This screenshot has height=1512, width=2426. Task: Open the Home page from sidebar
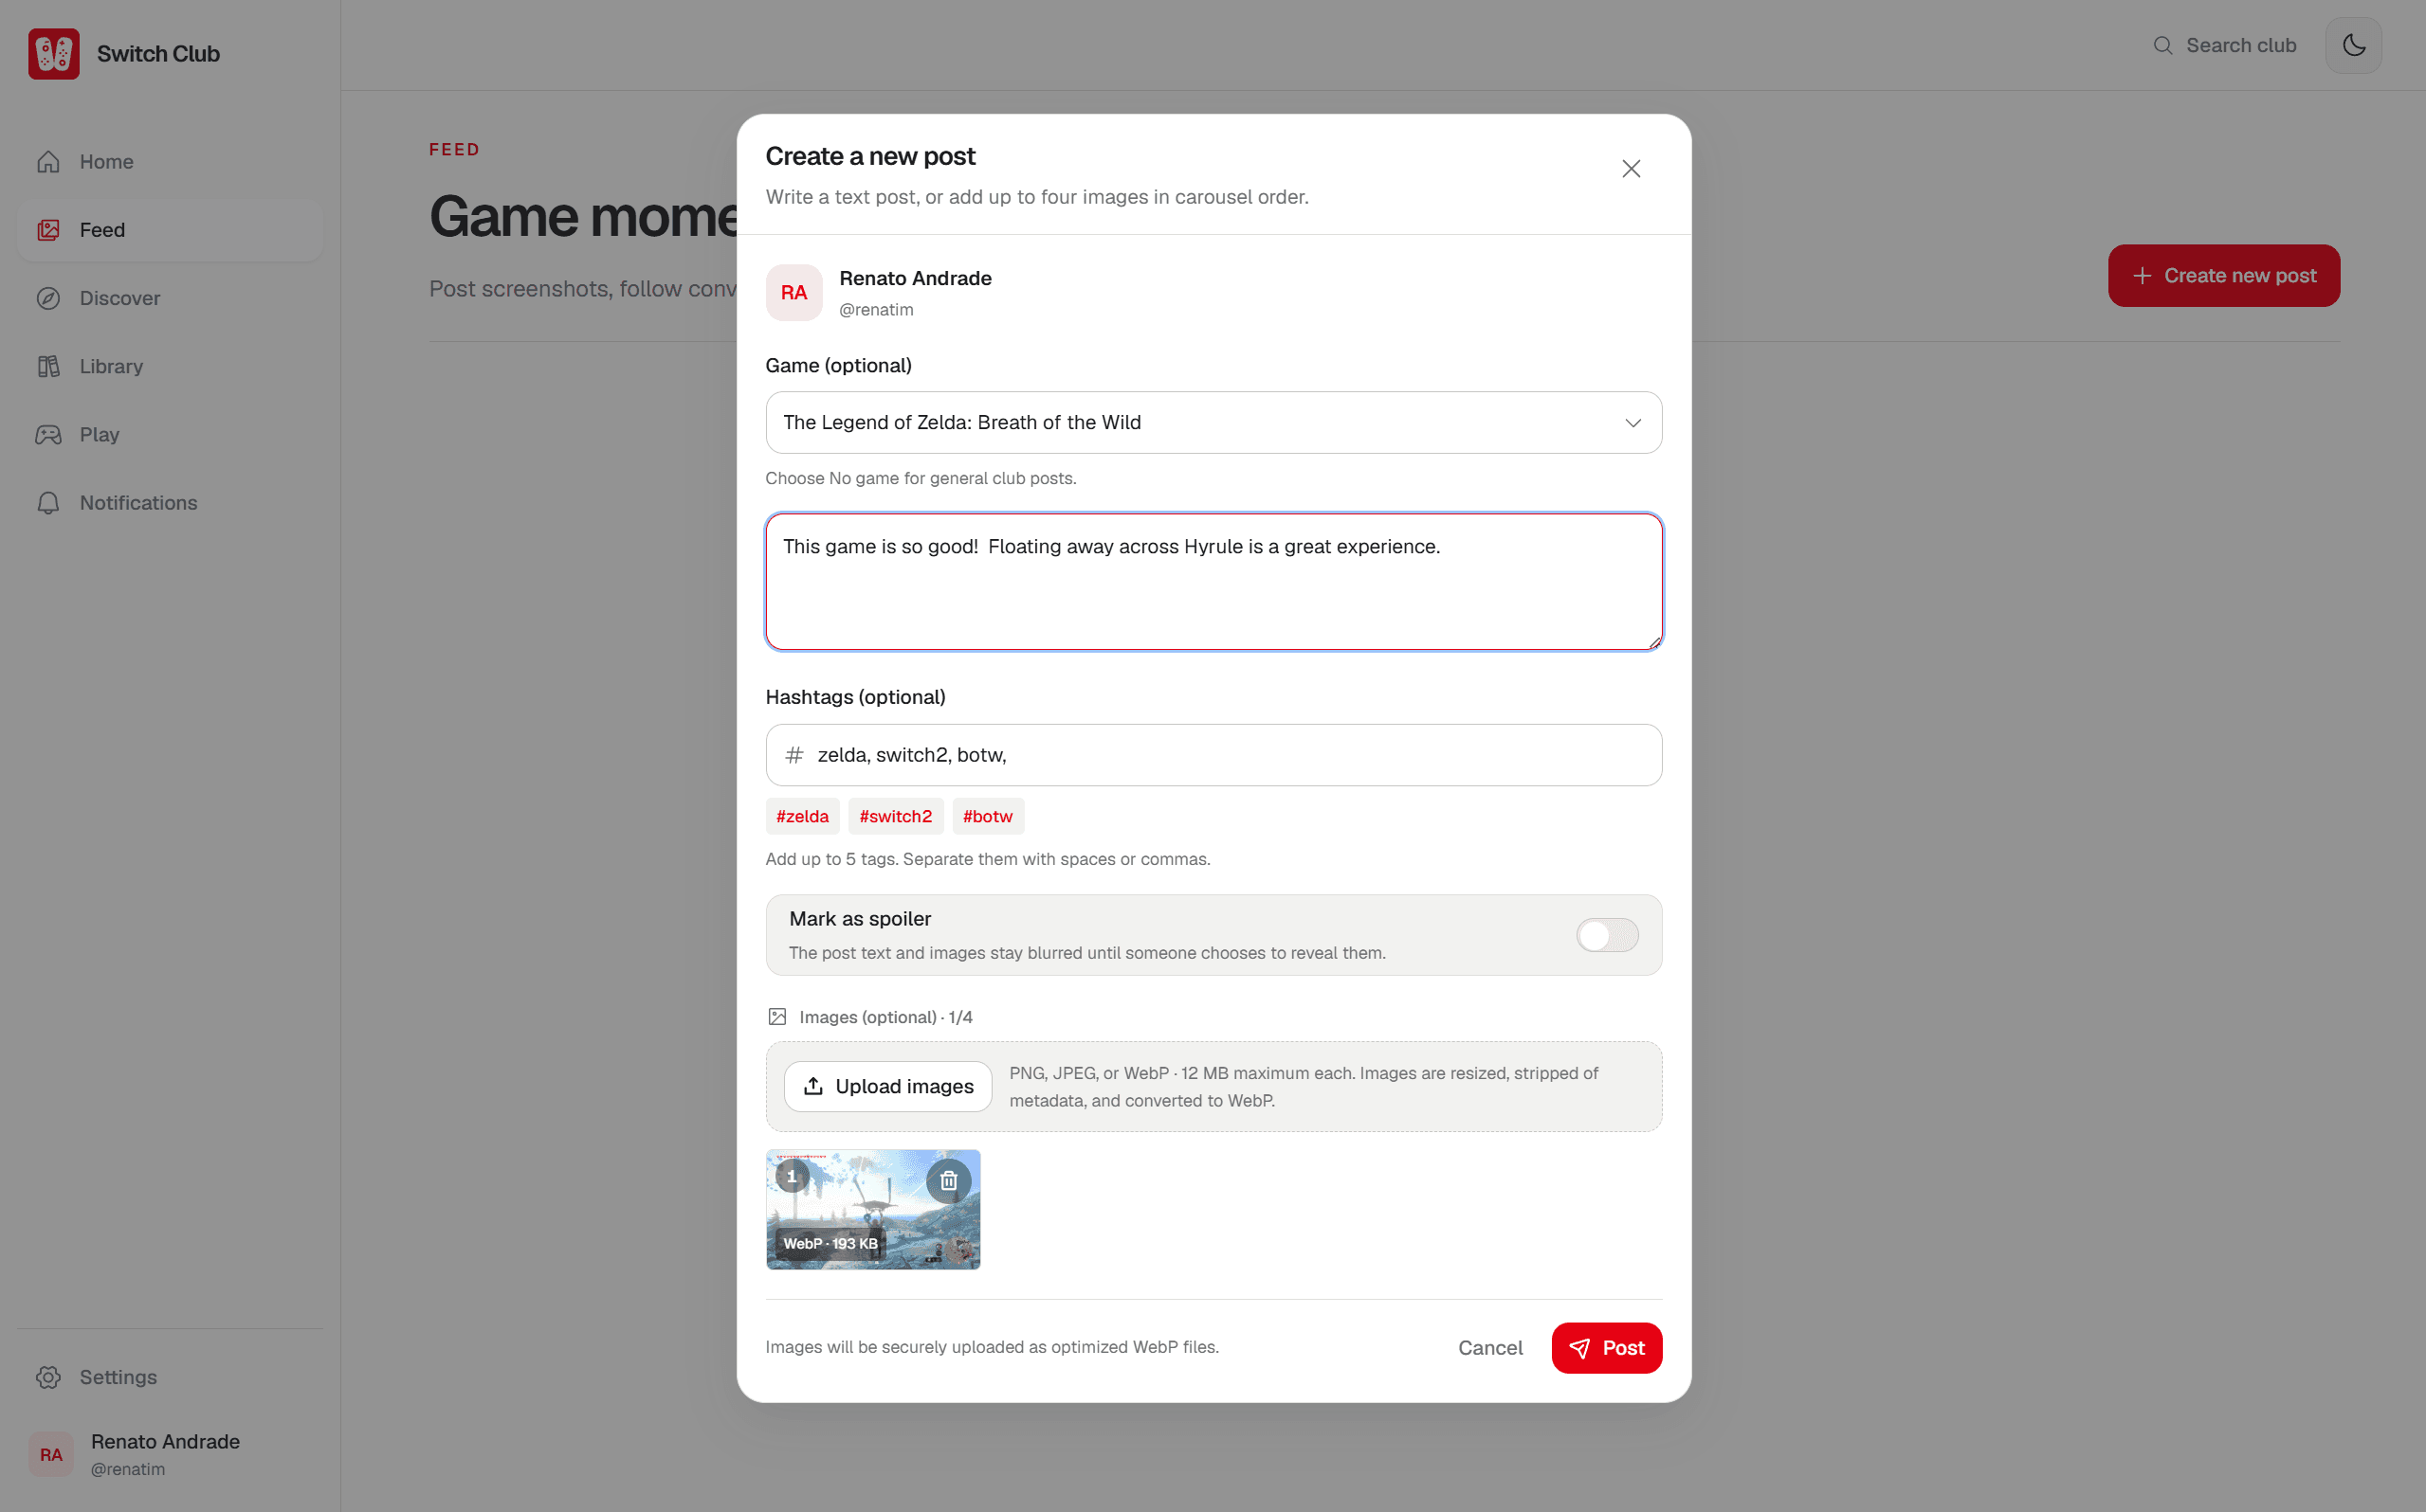pos(170,162)
